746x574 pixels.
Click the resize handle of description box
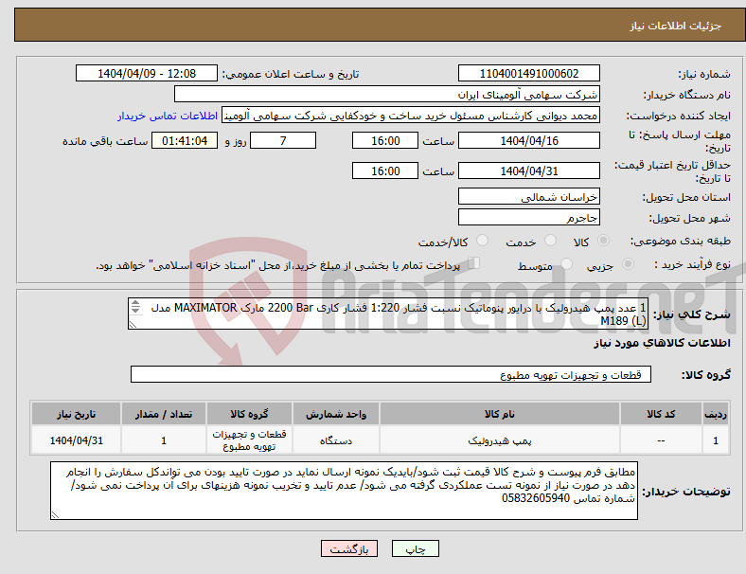133,325
